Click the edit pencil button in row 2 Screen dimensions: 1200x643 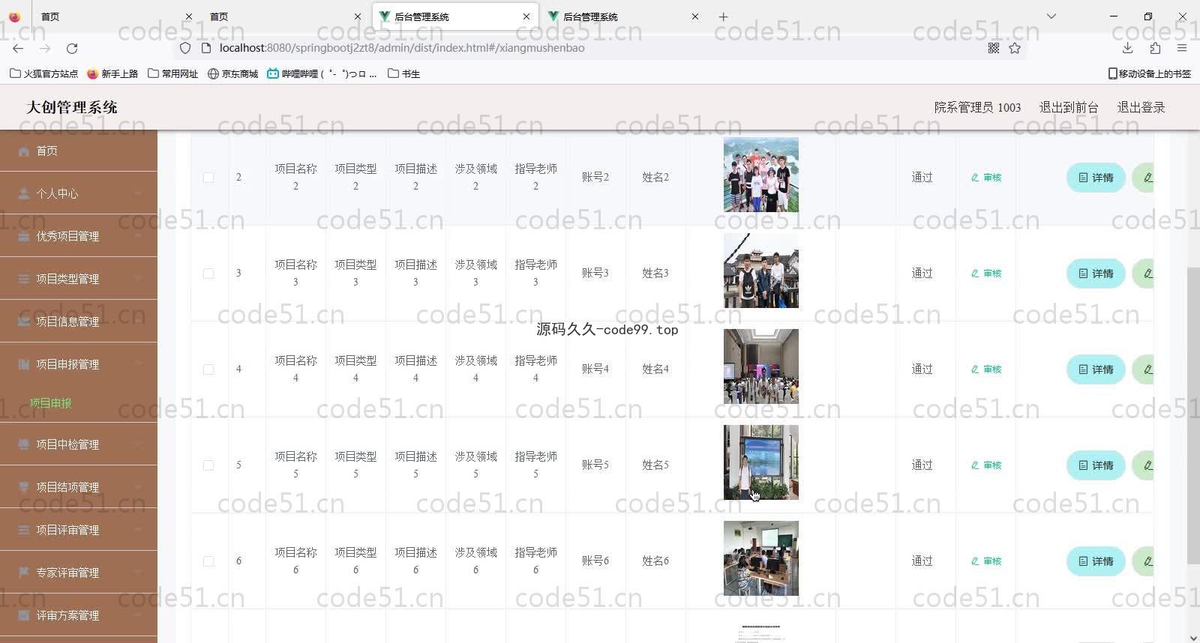[x=1143, y=178]
